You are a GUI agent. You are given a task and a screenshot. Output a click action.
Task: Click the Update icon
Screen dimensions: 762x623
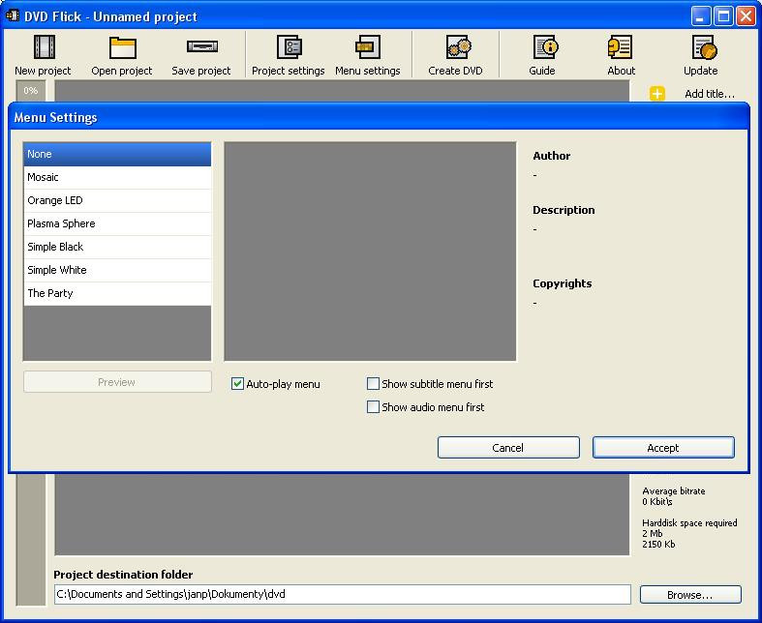[704, 47]
